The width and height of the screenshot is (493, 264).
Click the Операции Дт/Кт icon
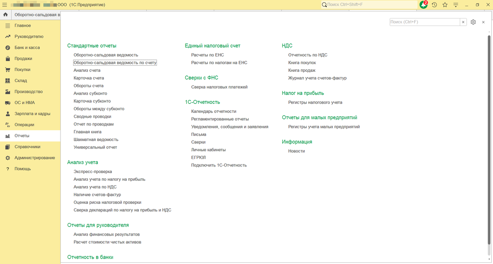[7, 125]
